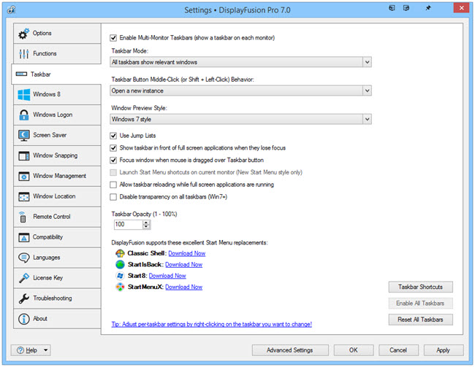
Task: Click the Classic Shell logo icon
Action: (x=121, y=253)
